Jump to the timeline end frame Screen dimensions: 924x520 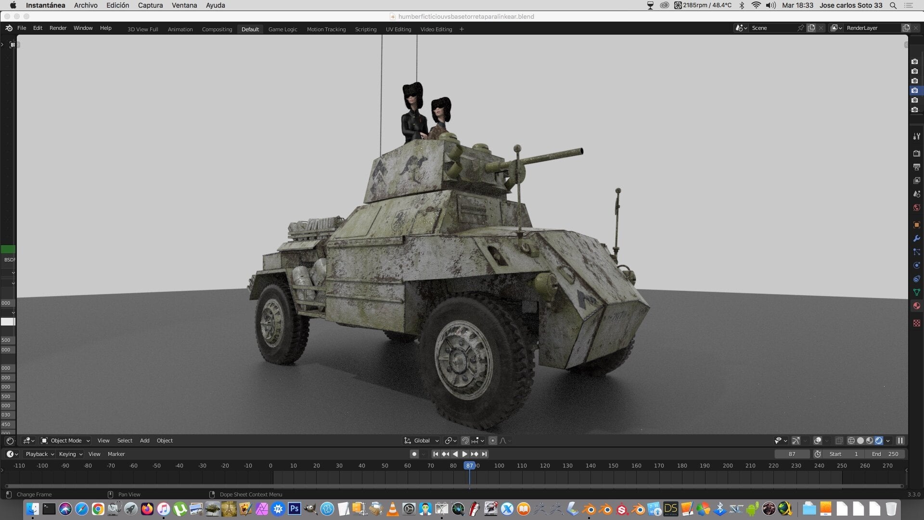pos(484,454)
